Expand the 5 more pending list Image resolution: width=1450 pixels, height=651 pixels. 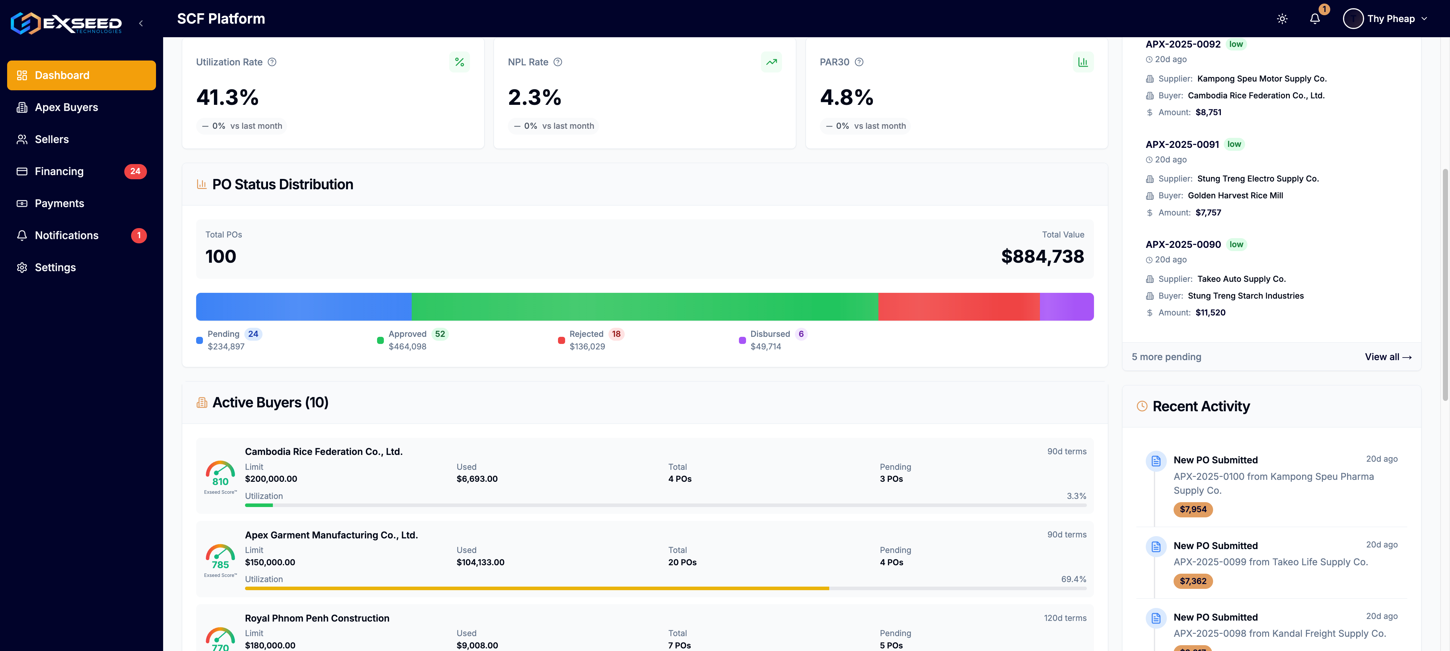pyautogui.click(x=1166, y=357)
